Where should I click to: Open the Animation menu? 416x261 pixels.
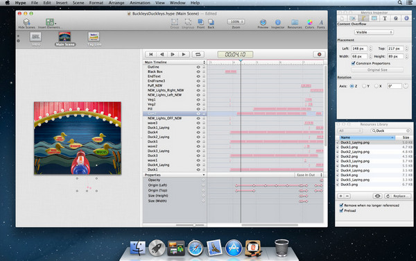[x=140, y=3]
